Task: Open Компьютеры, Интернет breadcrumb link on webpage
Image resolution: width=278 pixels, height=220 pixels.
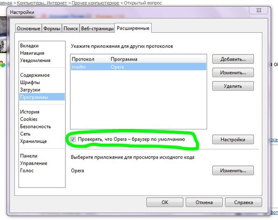Action: pos(42,3)
